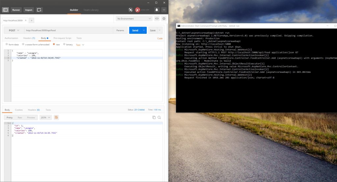Open the Authorization request tab
This screenshot has height=182, width=337.
[12, 38]
